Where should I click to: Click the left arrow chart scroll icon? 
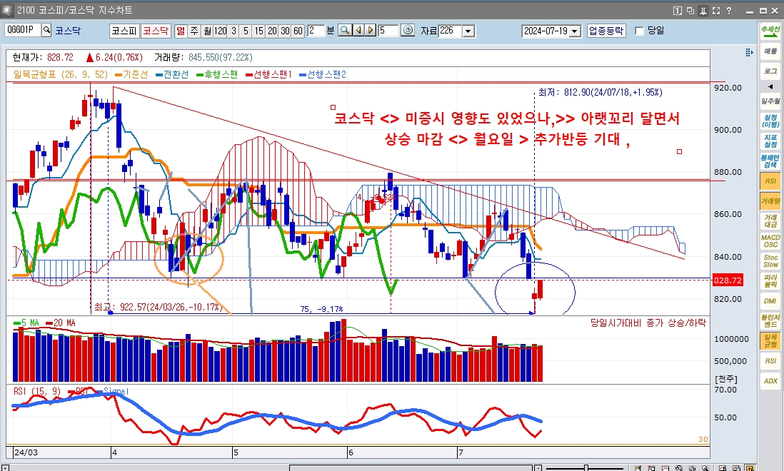(358, 31)
